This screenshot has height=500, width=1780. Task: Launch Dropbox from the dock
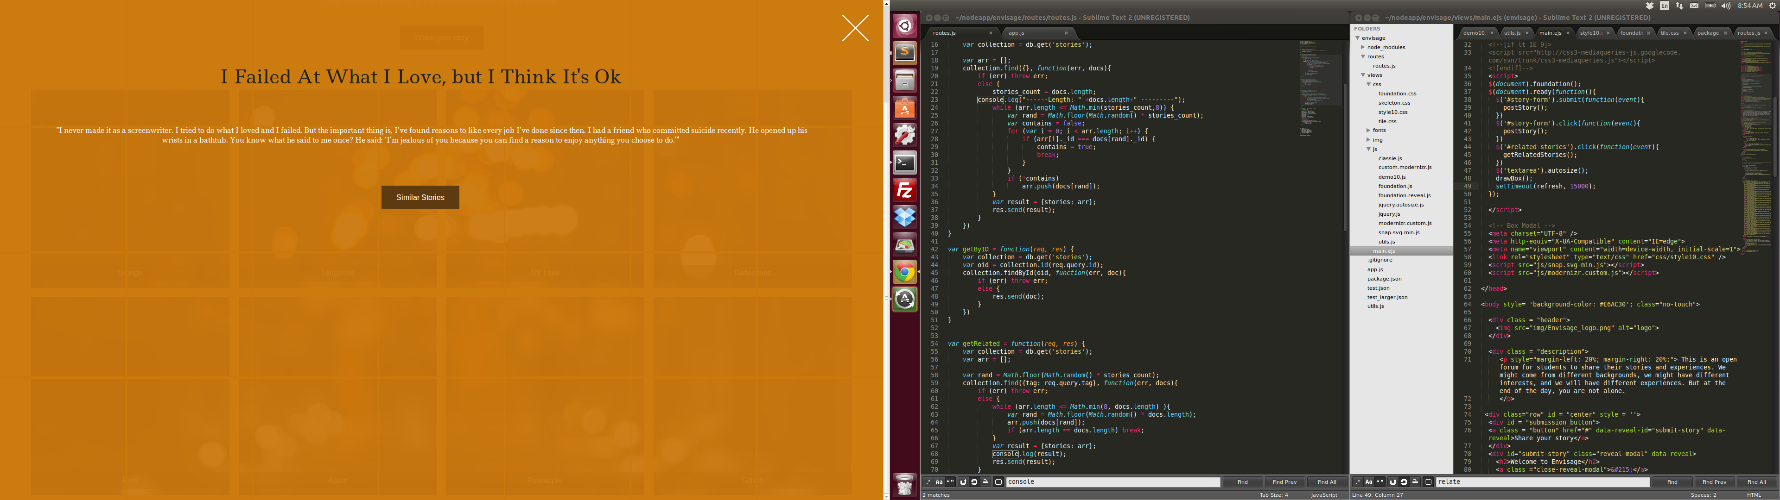[x=904, y=218]
